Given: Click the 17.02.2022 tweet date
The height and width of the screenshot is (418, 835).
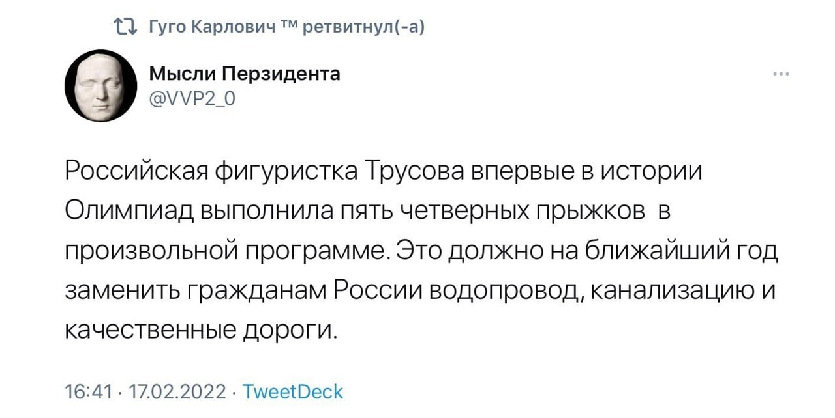Looking at the screenshot, I should (x=178, y=391).
